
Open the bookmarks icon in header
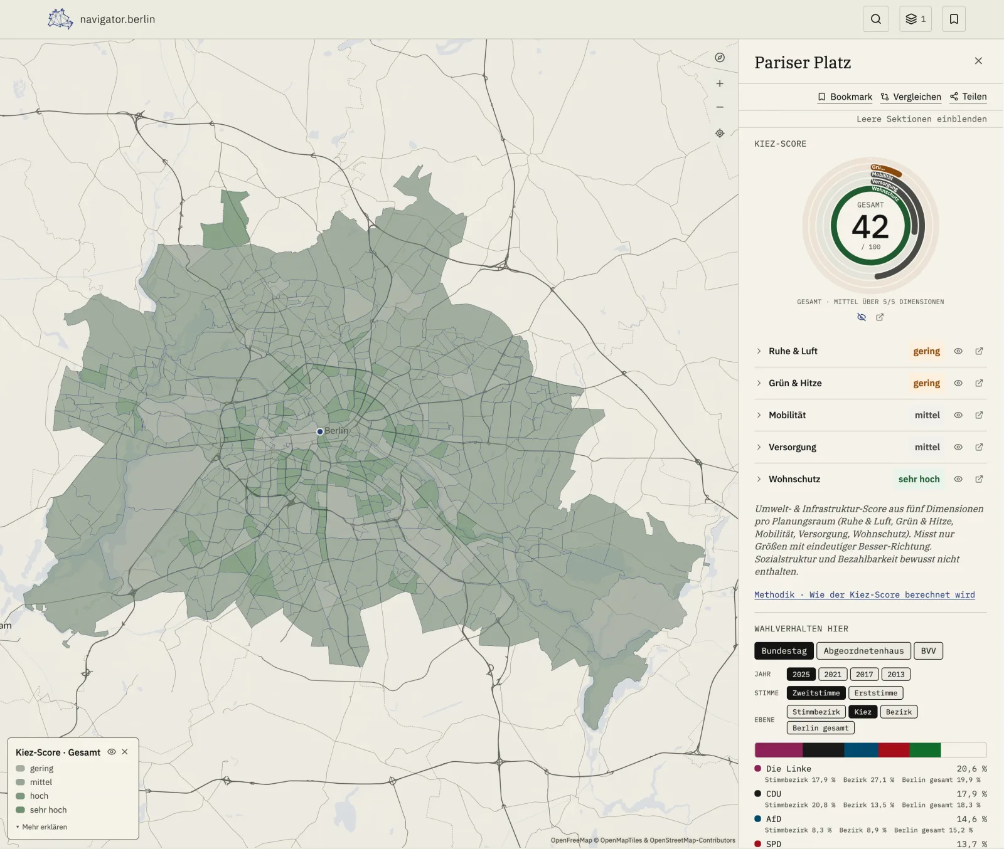[954, 19]
